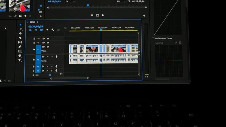This screenshot has width=226, height=127.
Task: Select the Type tool
Action: pyautogui.click(x=20, y=60)
